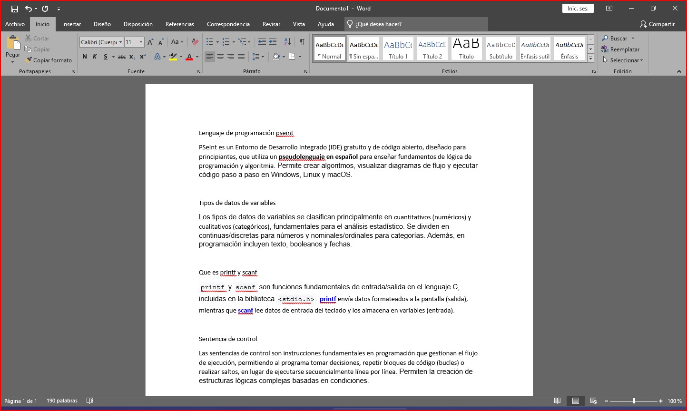Click the Copiar formato paintbrush icon
The width and height of the screenshot is (687, 411).
tap(29, 60)
